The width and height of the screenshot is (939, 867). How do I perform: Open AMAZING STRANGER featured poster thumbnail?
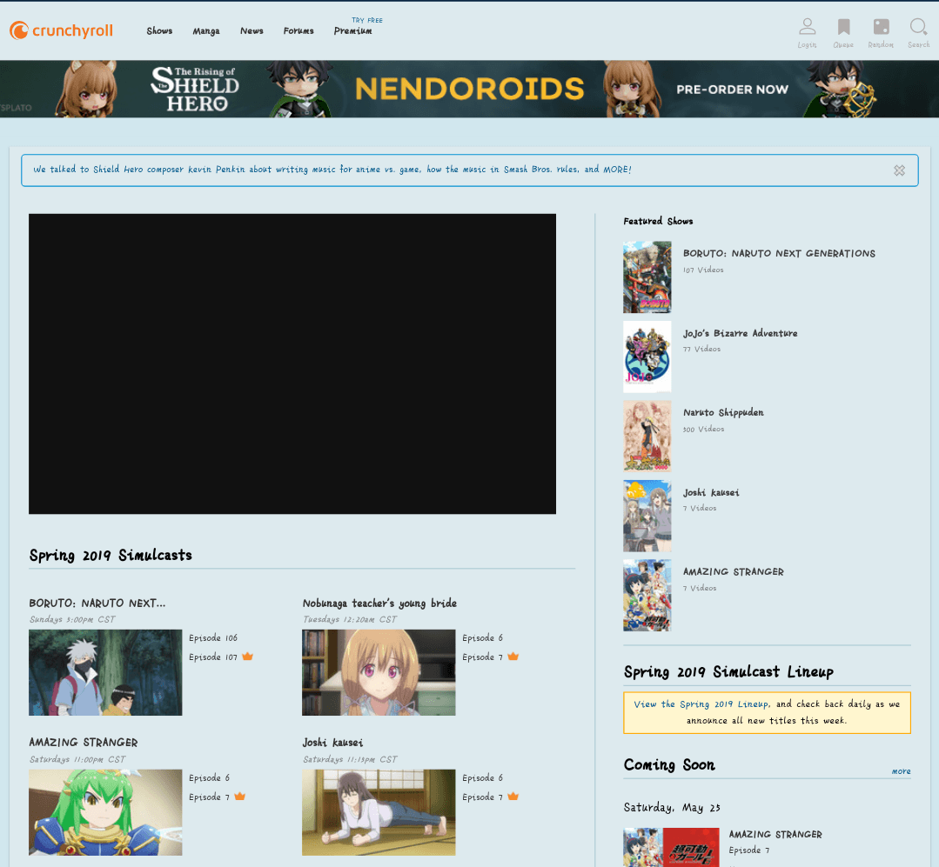tap(647, 596)
